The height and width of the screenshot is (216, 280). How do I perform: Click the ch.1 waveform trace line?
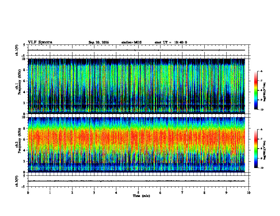click(136, 50)
